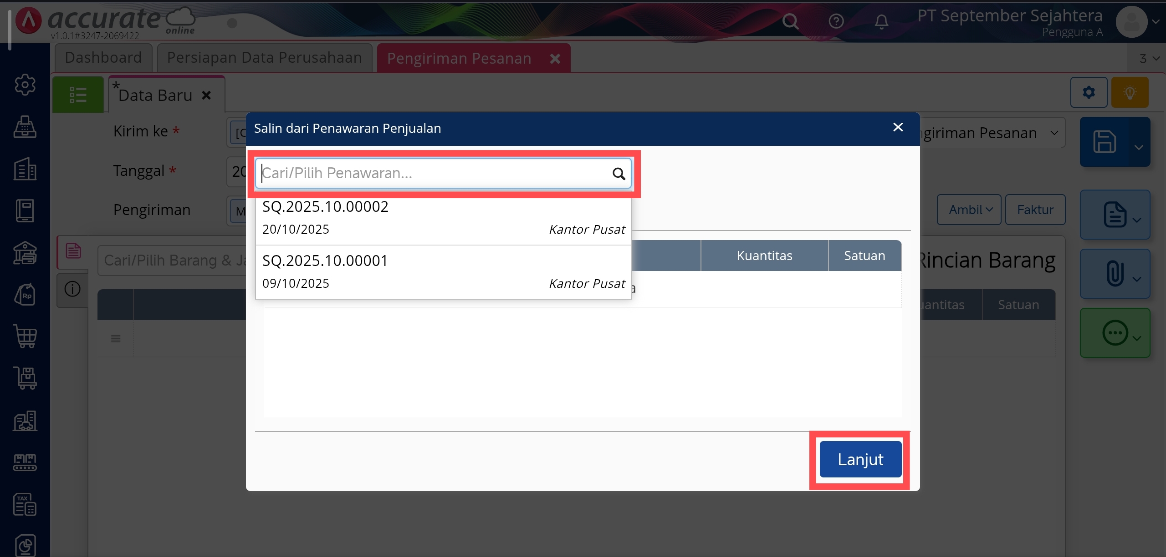Open the help question mark icon
Screen dimensions: 1166x557
tap(836, 21)
